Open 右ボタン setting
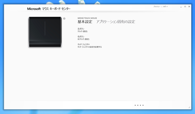 pos(81,36)
